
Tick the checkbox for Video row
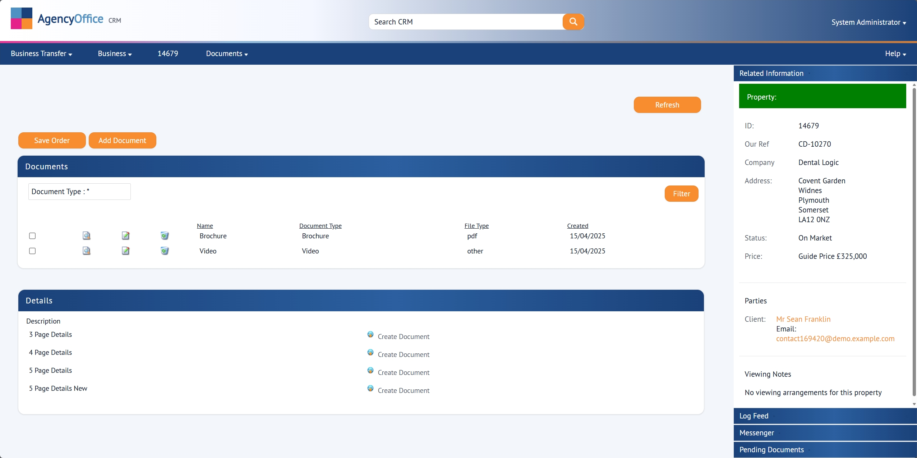coord(32,251)
